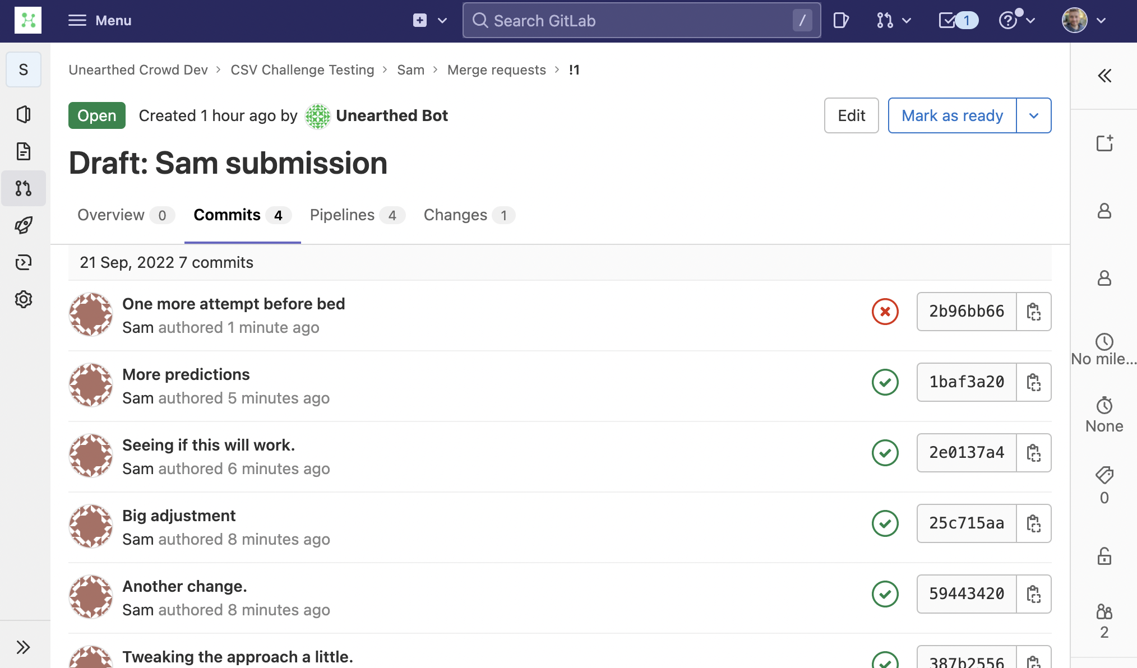Expand the left sidebar

[x=24, y=647]
